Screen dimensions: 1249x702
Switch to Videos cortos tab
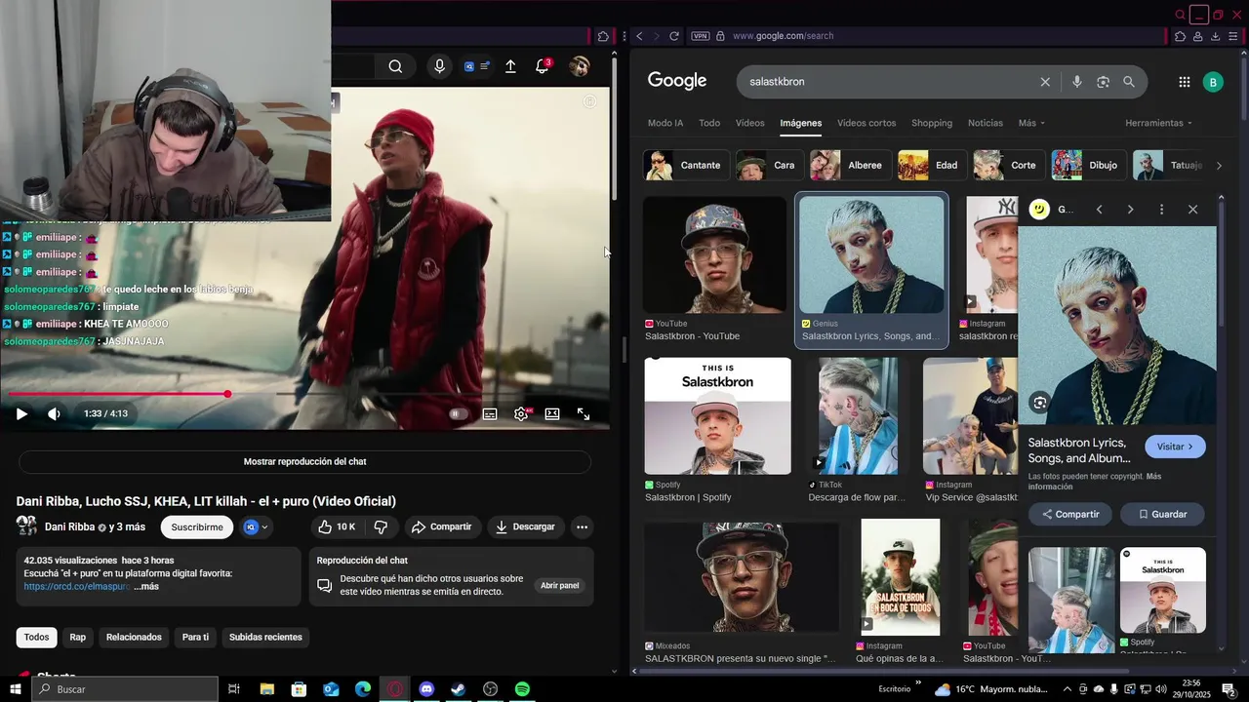coord(866,123)
